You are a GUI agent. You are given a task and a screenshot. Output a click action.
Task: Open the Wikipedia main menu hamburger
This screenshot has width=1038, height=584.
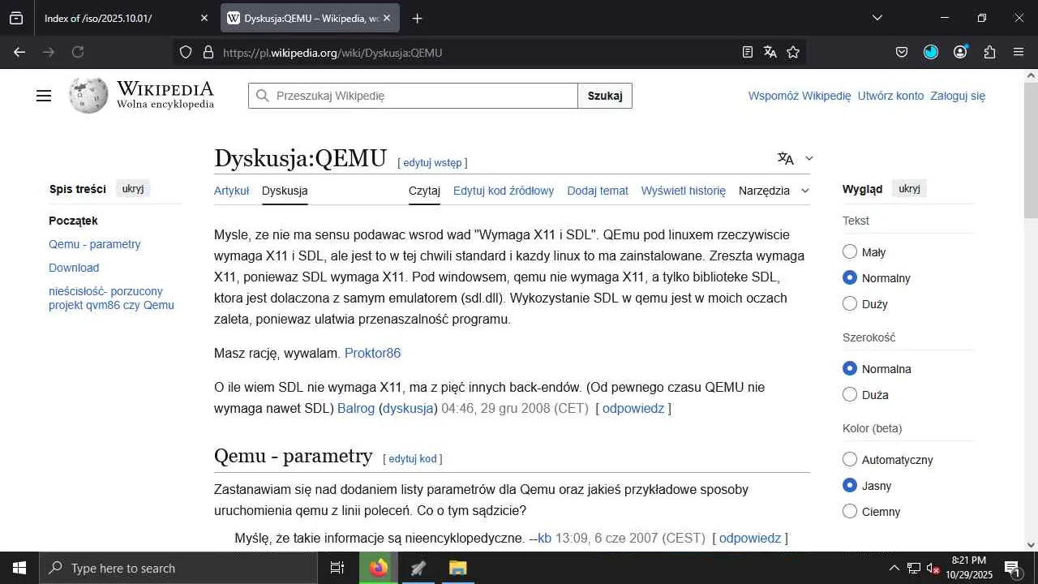click(44, 96)
